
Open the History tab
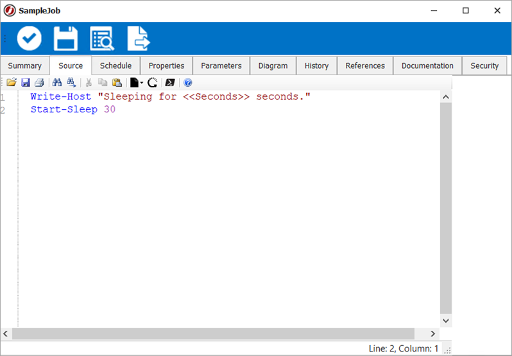click(316, 66)
